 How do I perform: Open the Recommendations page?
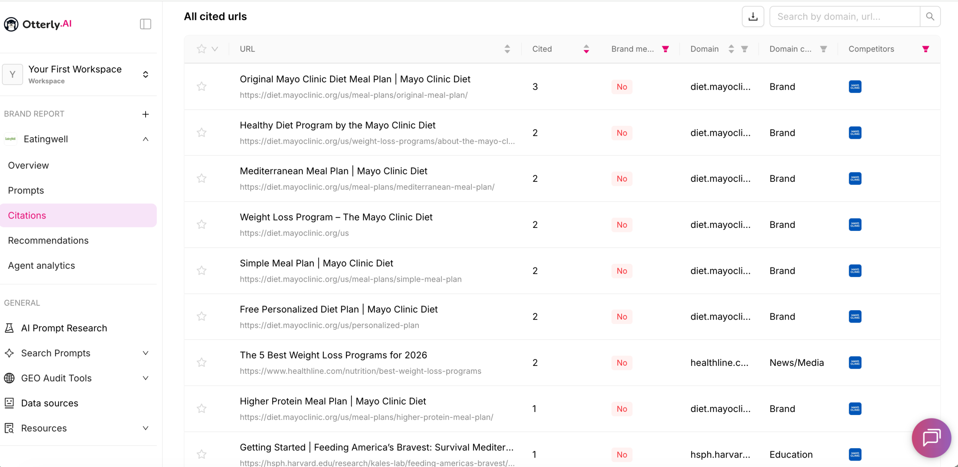click(48, 240)
